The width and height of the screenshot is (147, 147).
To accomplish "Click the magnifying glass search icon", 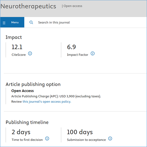I will [x=31, y=22].
